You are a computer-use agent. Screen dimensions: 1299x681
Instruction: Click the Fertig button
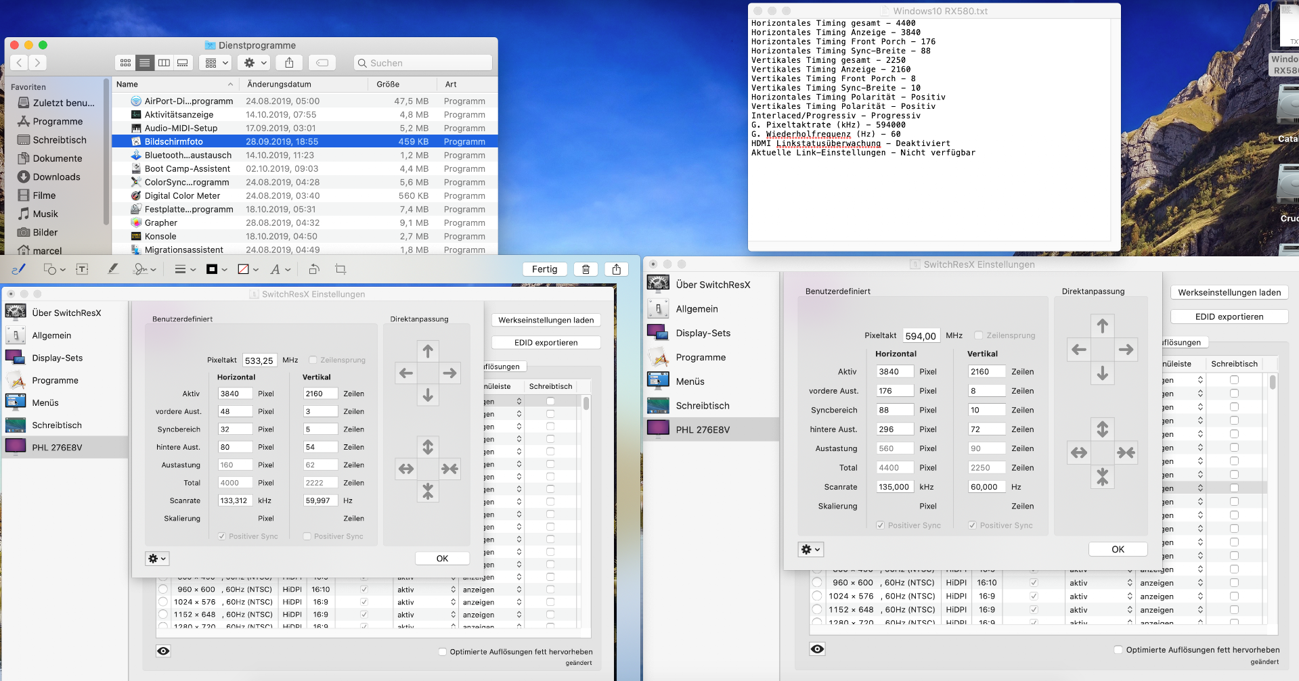[544, 269]
